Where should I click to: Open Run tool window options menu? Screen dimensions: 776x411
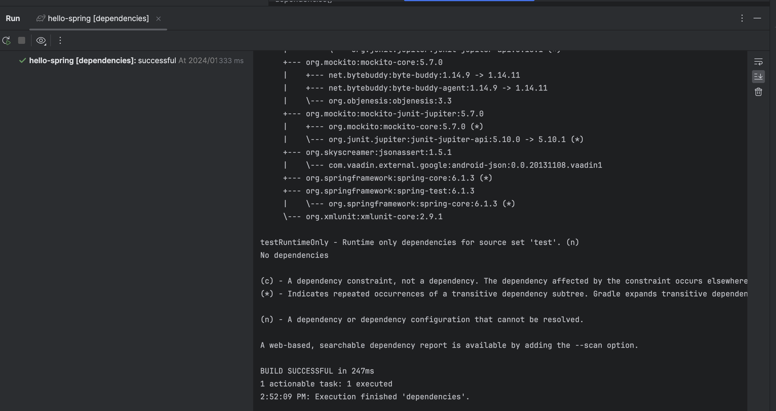[x=742, y=18]
